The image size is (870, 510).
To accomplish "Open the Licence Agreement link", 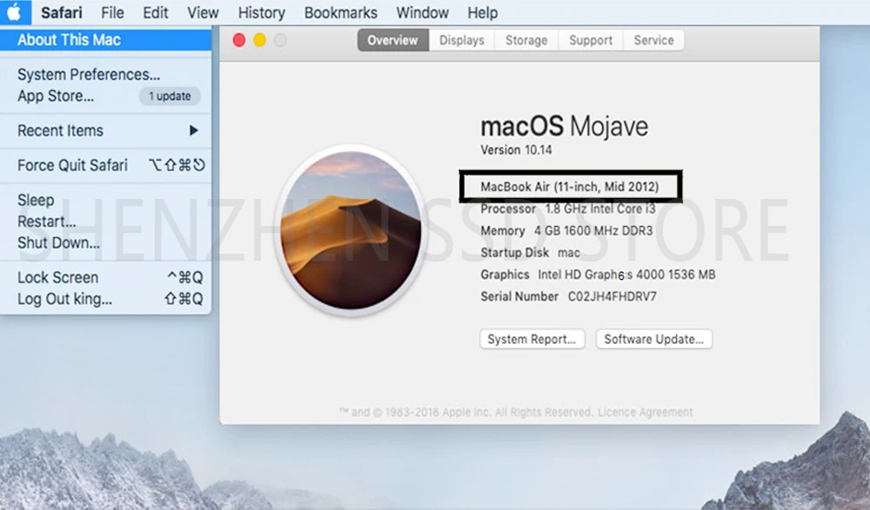I will click(x=646, y=413).
